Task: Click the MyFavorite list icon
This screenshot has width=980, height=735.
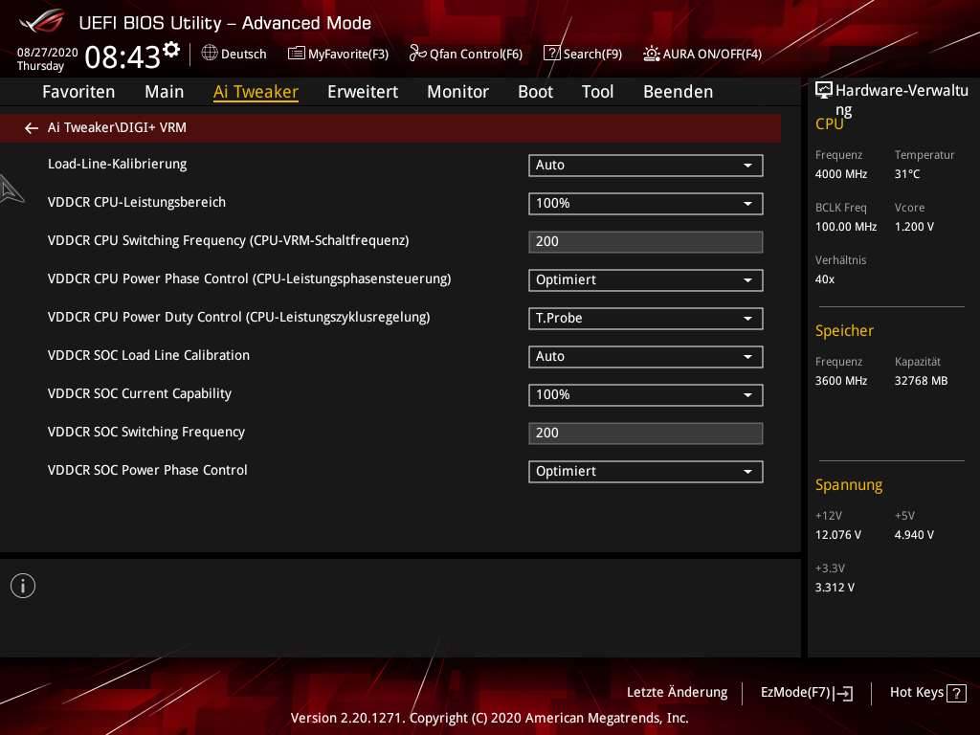Action: pos(296,54)
